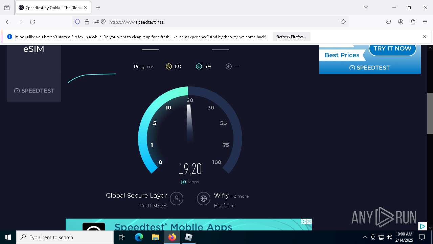
Task: Click the Global Secure Layer provider name
Action: click(x=136, y=196)
